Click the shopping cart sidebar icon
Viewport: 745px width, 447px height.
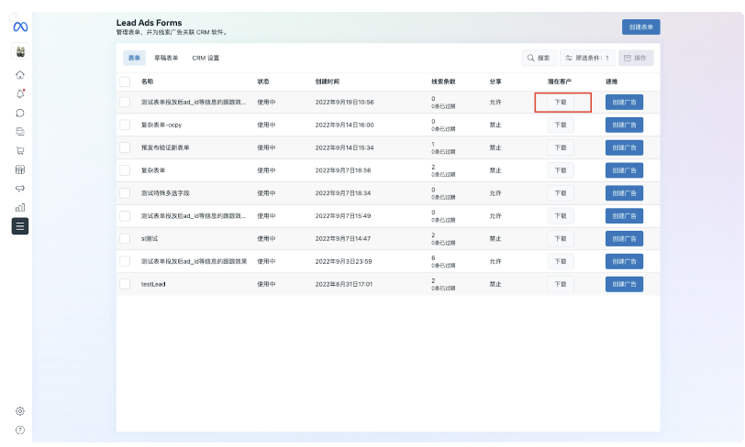tap(20, 150)
